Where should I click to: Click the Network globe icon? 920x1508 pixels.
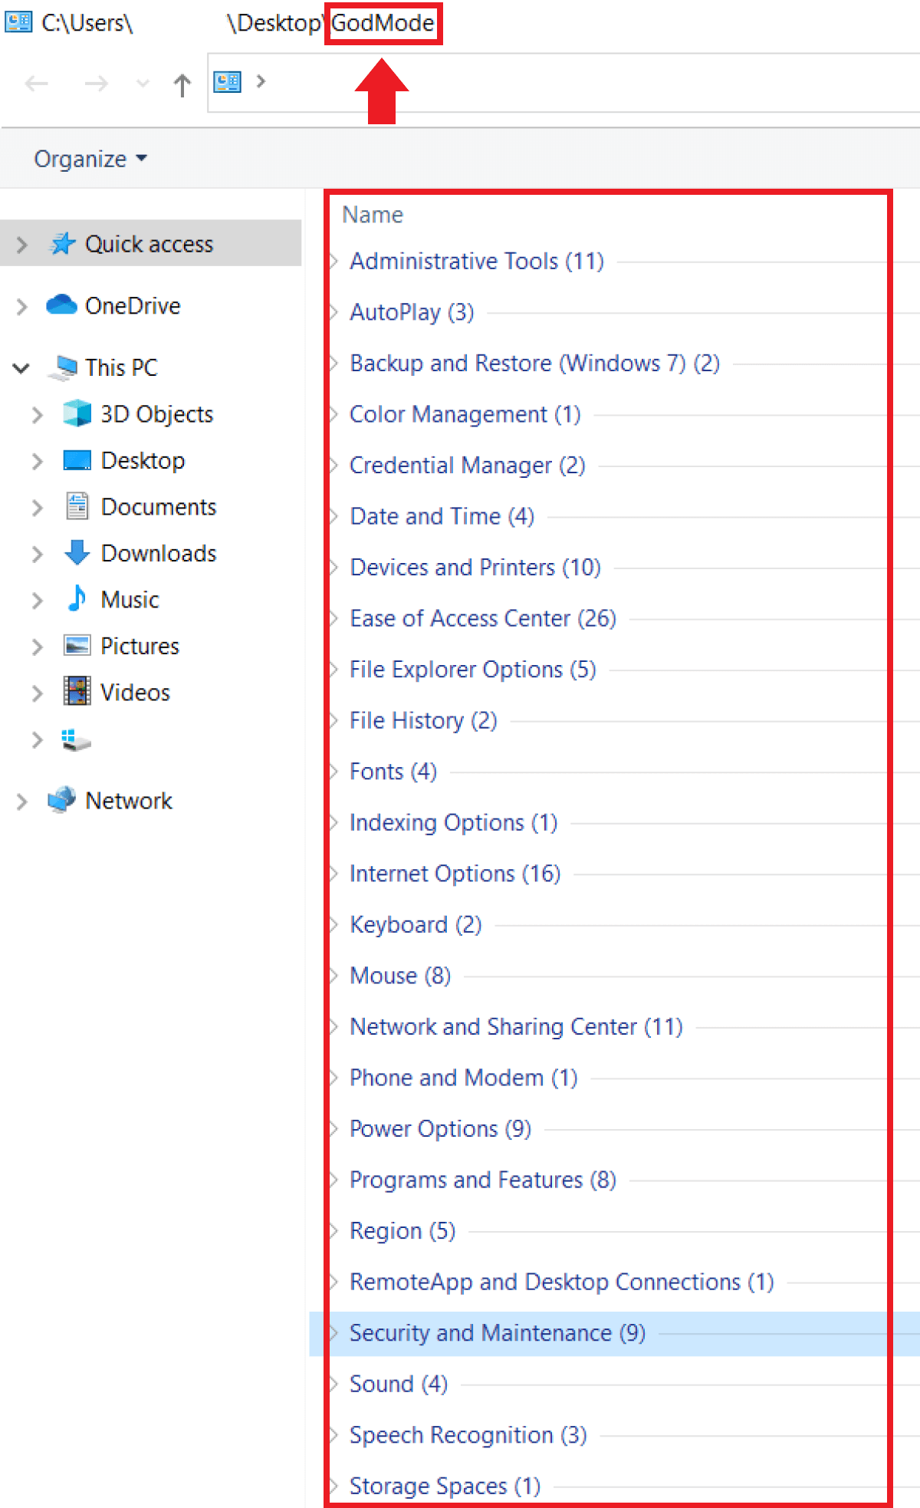pyautogui.click(x=61, y=800)
